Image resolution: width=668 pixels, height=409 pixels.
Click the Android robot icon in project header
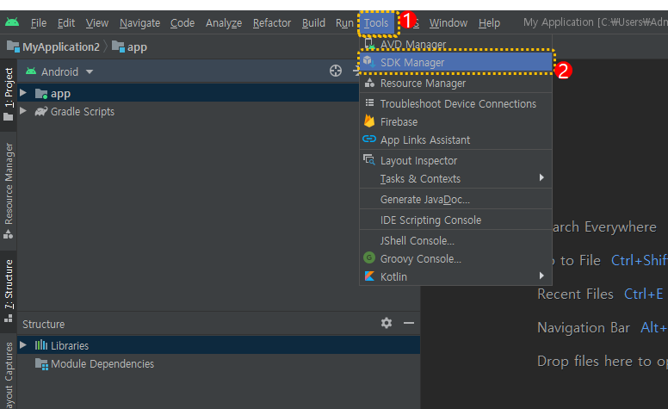[x=31, y=71]
